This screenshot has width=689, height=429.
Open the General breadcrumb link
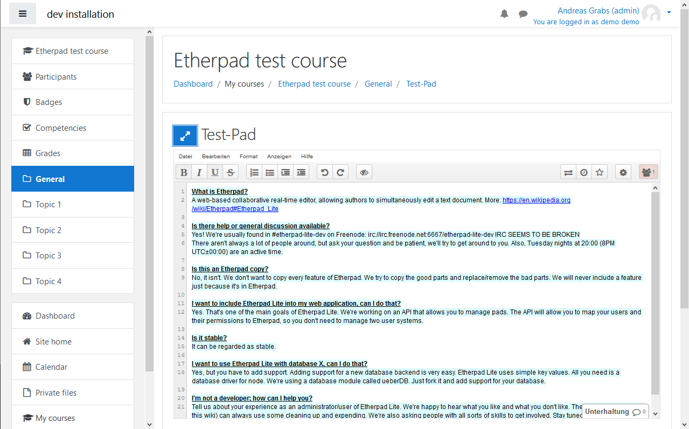[x=378, y=84]
